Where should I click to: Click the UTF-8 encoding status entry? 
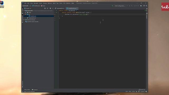point(134,92)
